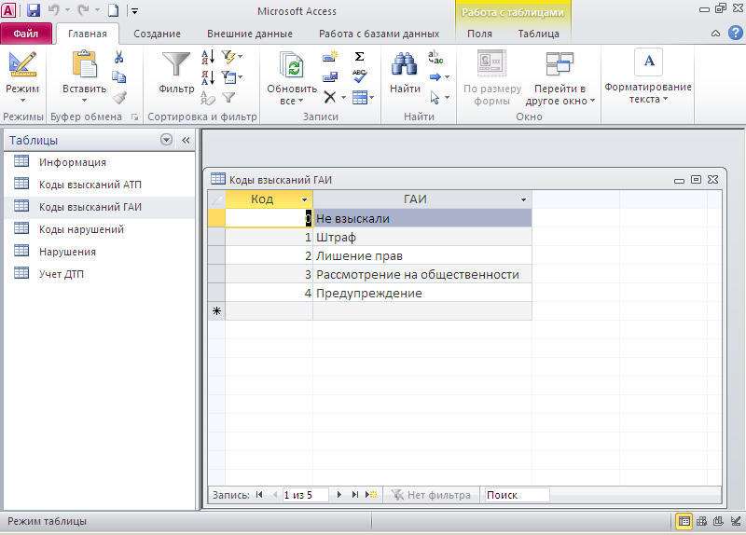Click the New record icon in Записи

[x=330, y=57]
